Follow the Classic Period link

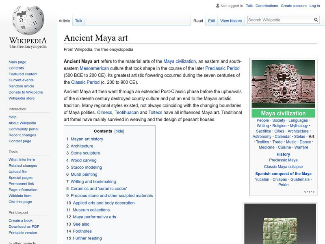coord(85,82)
